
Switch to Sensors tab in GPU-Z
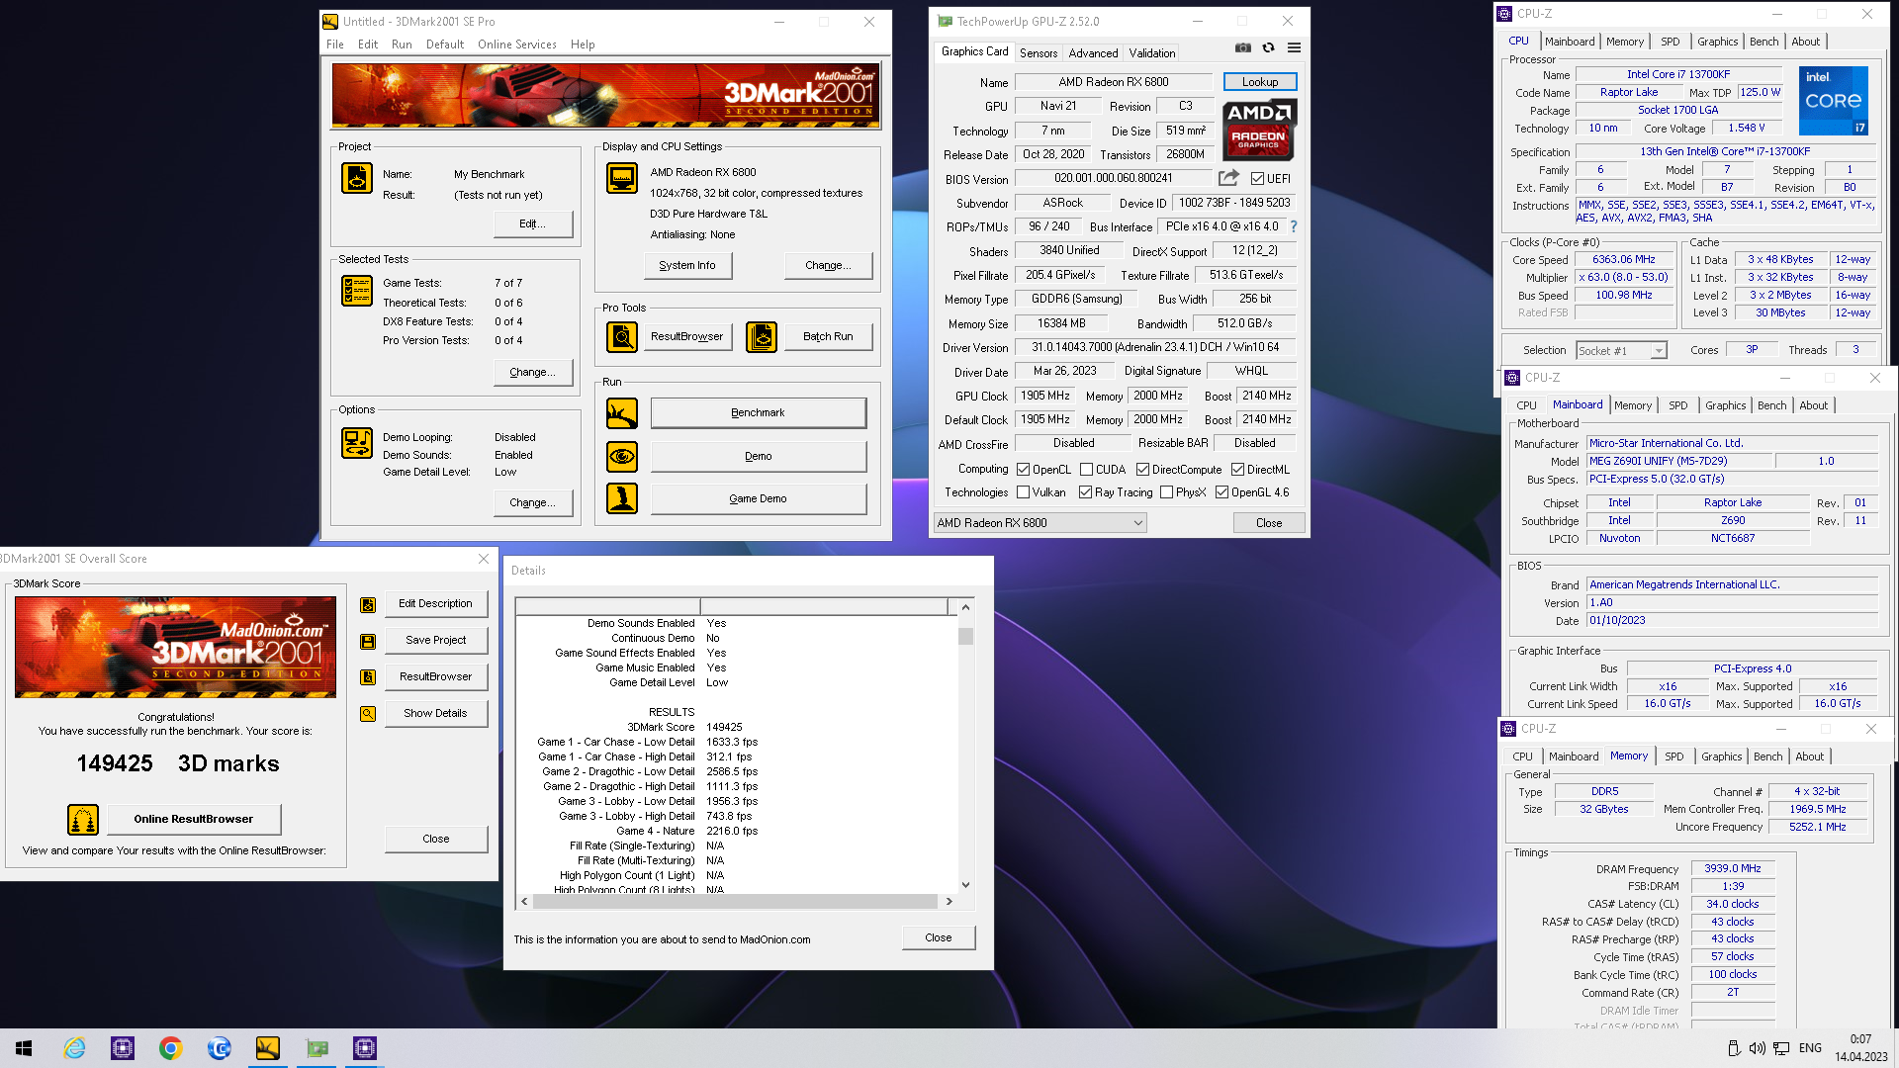click(x=1039, y=53)
